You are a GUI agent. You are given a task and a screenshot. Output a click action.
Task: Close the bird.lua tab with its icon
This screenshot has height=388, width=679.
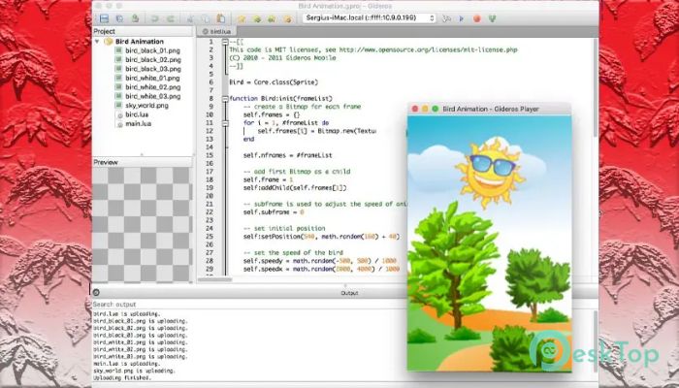coord(206,32)
